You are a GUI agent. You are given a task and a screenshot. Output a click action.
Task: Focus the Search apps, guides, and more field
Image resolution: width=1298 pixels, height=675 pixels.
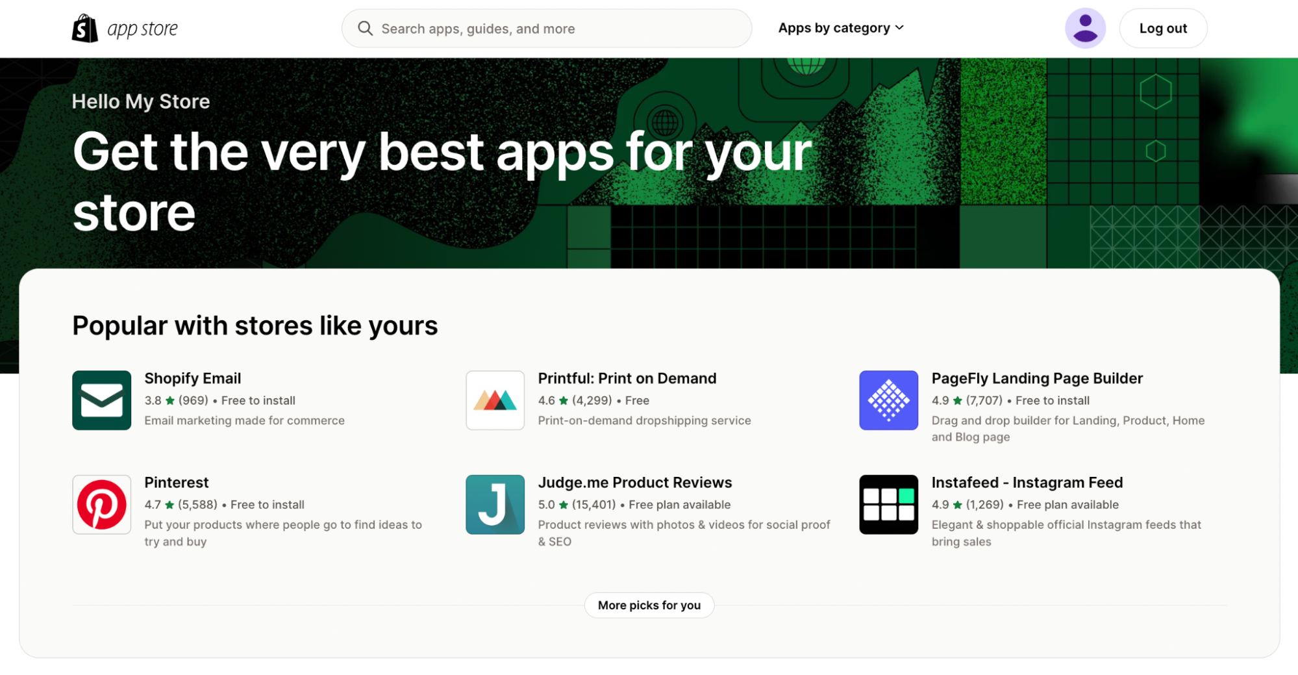547,29
